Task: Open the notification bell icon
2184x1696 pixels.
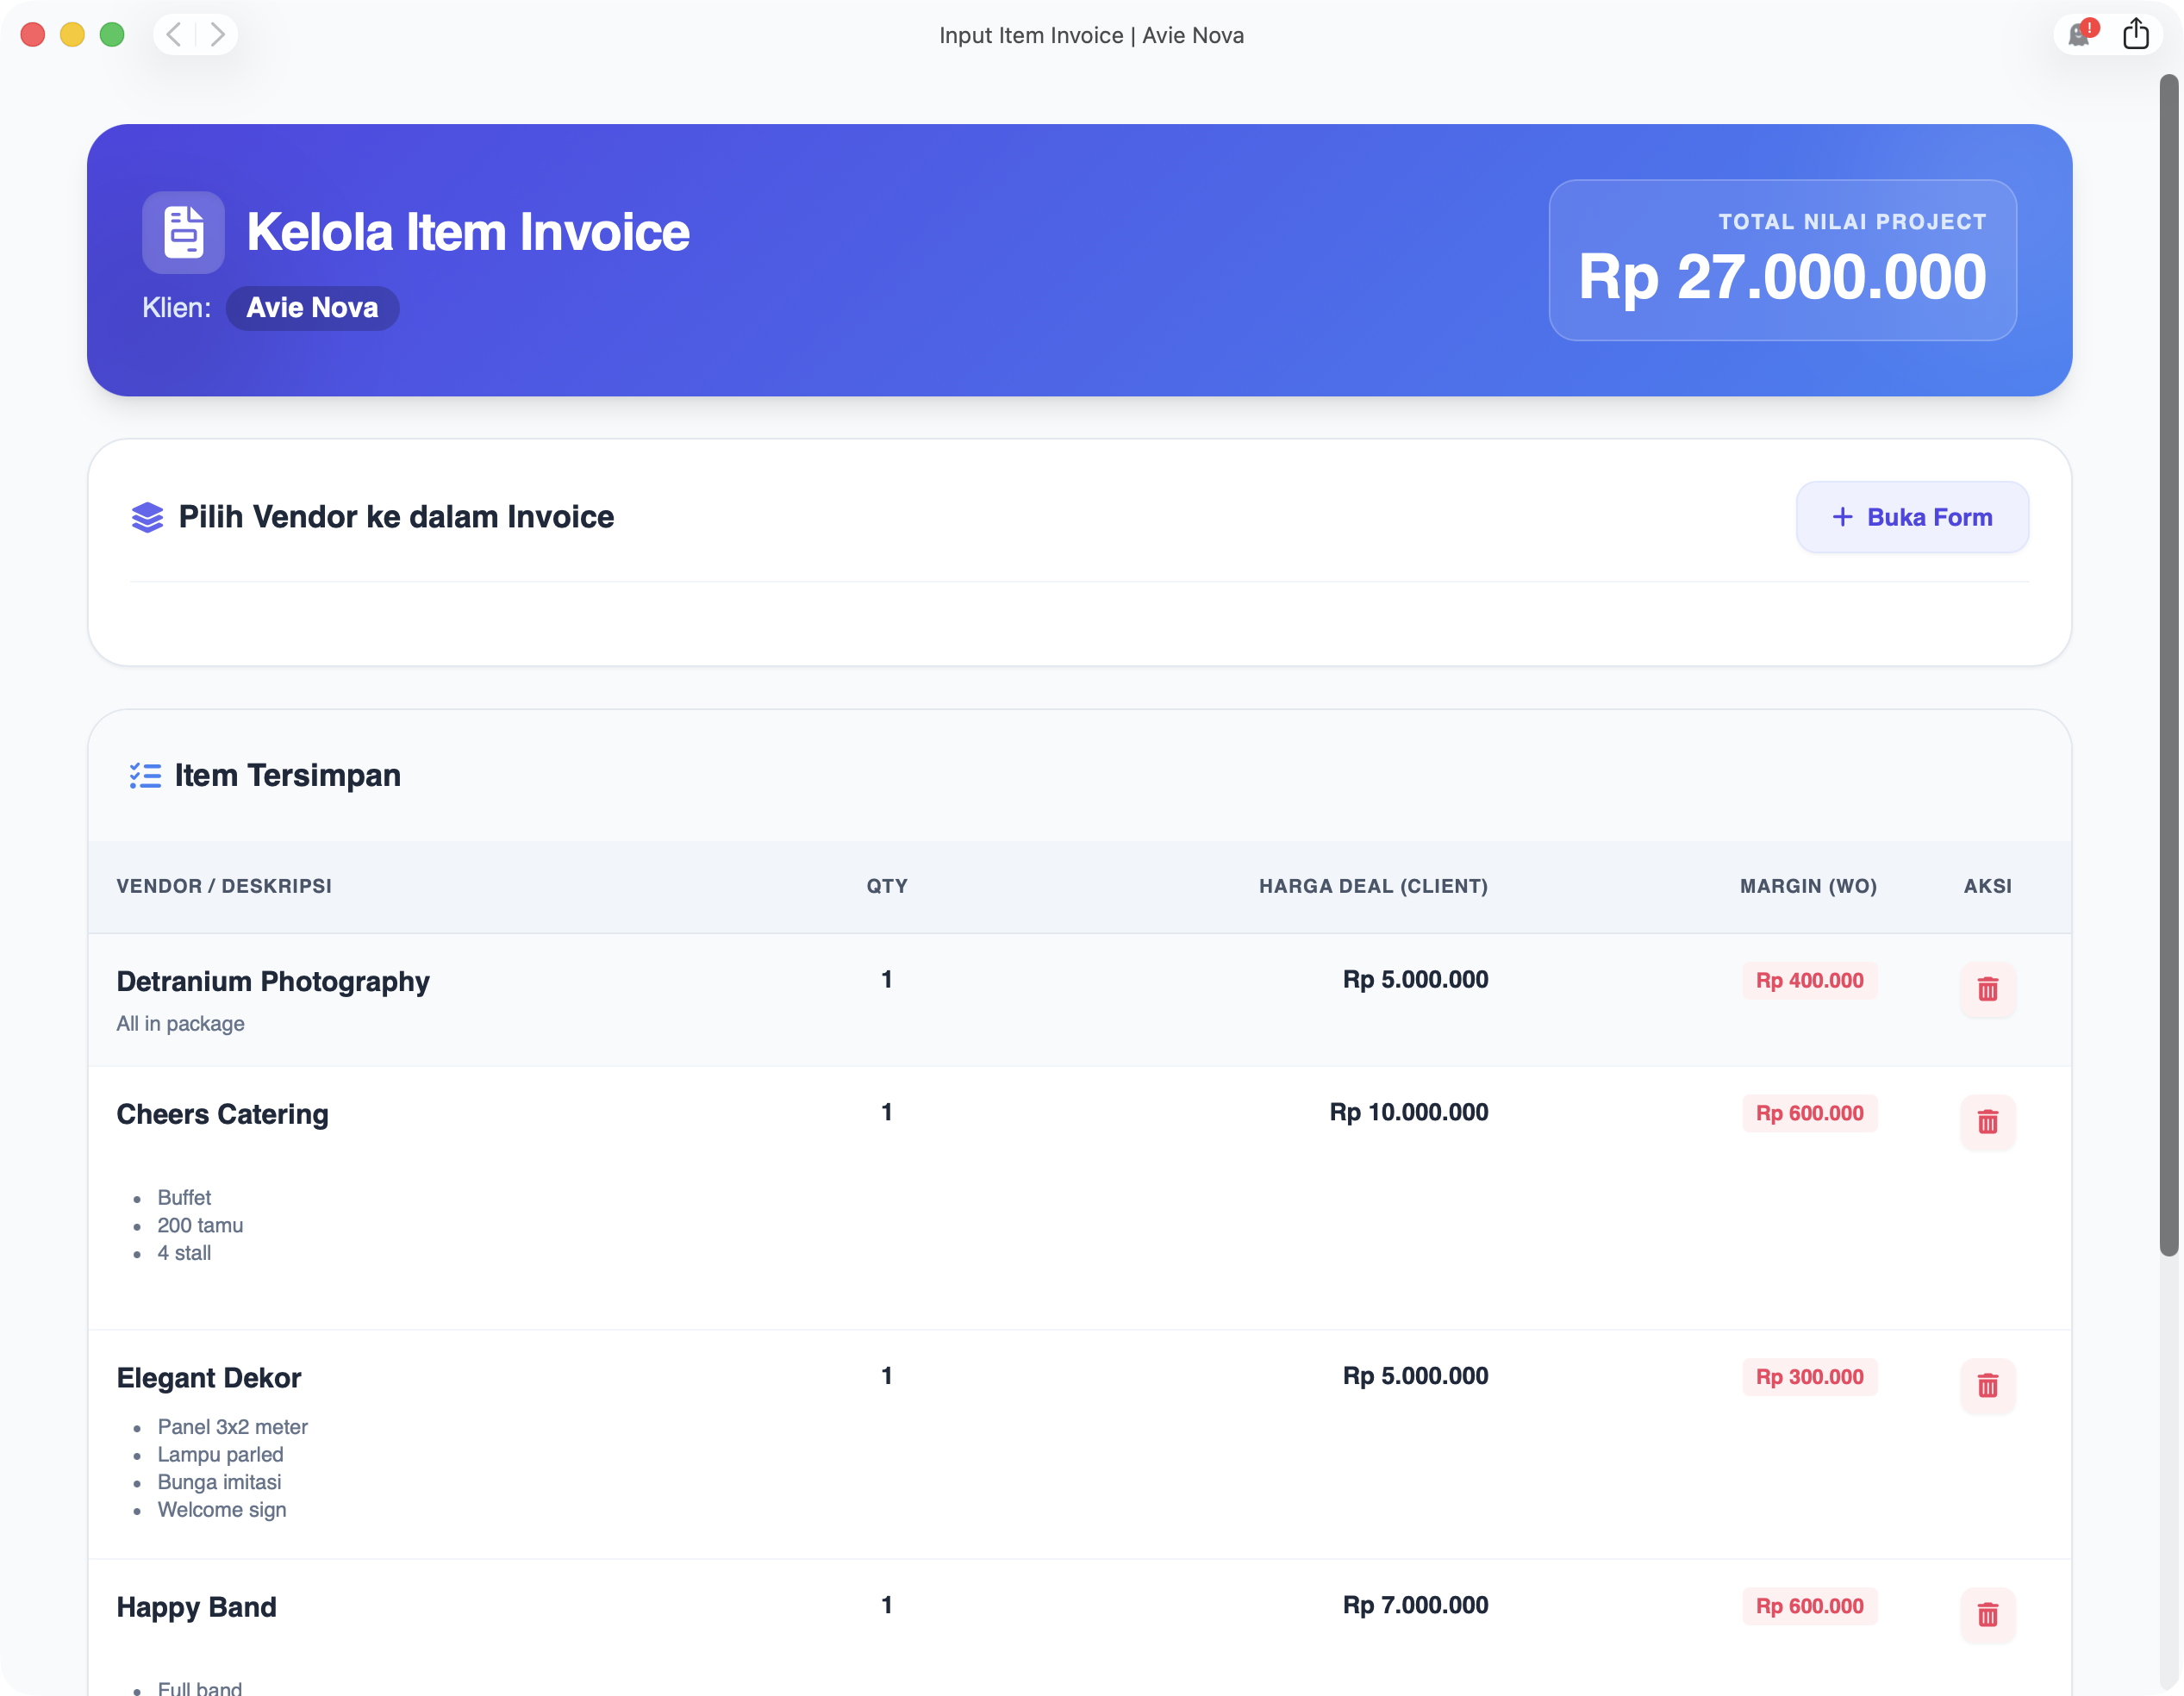Action: [2079, 36]
